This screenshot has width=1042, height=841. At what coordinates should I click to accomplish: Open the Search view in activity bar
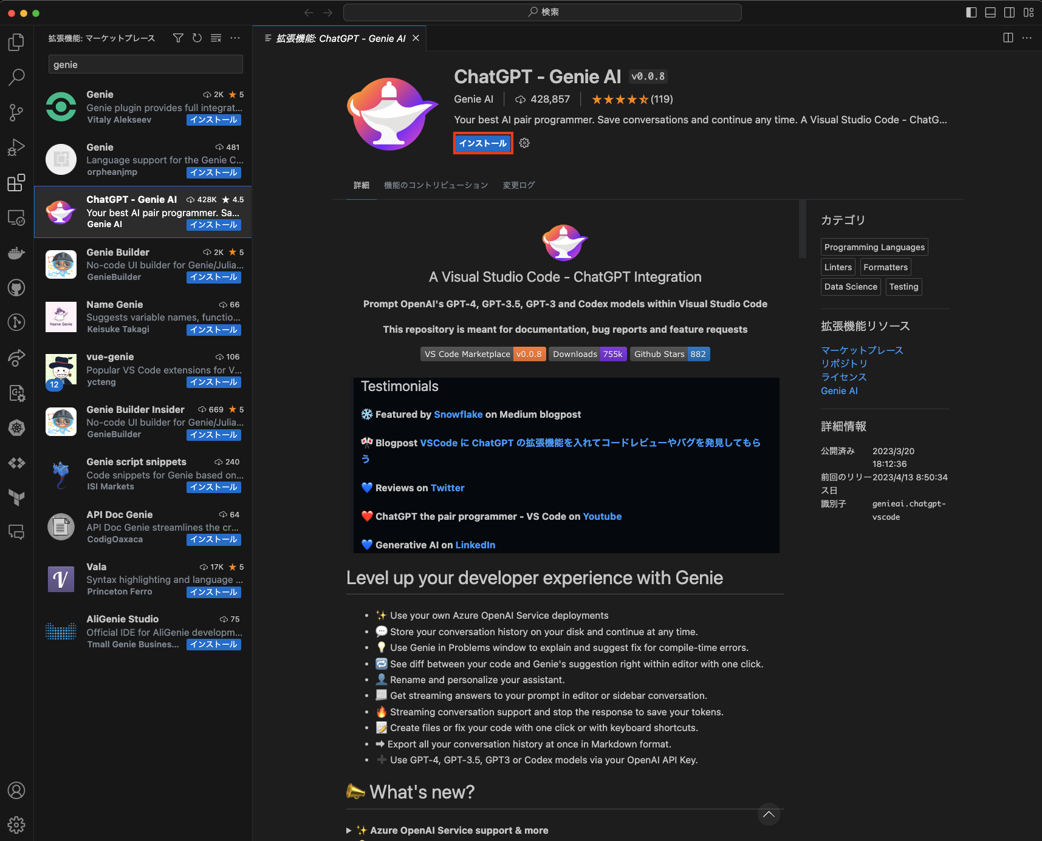click(16, 77)
